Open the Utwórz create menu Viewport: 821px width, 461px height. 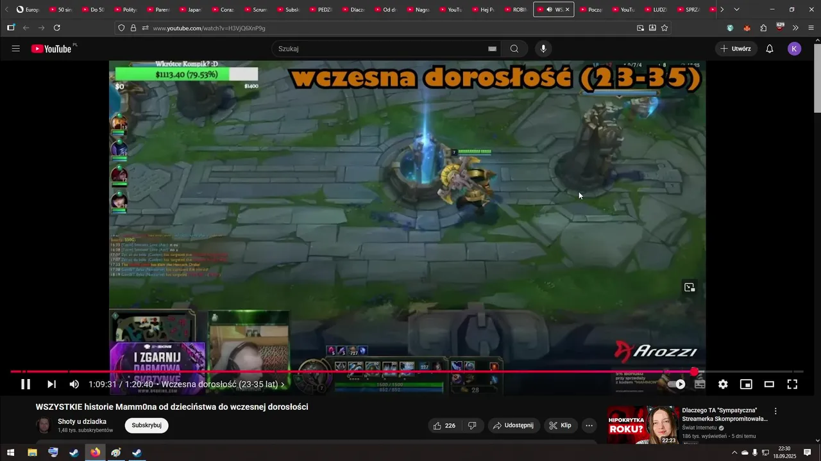(x=736, y=49)
